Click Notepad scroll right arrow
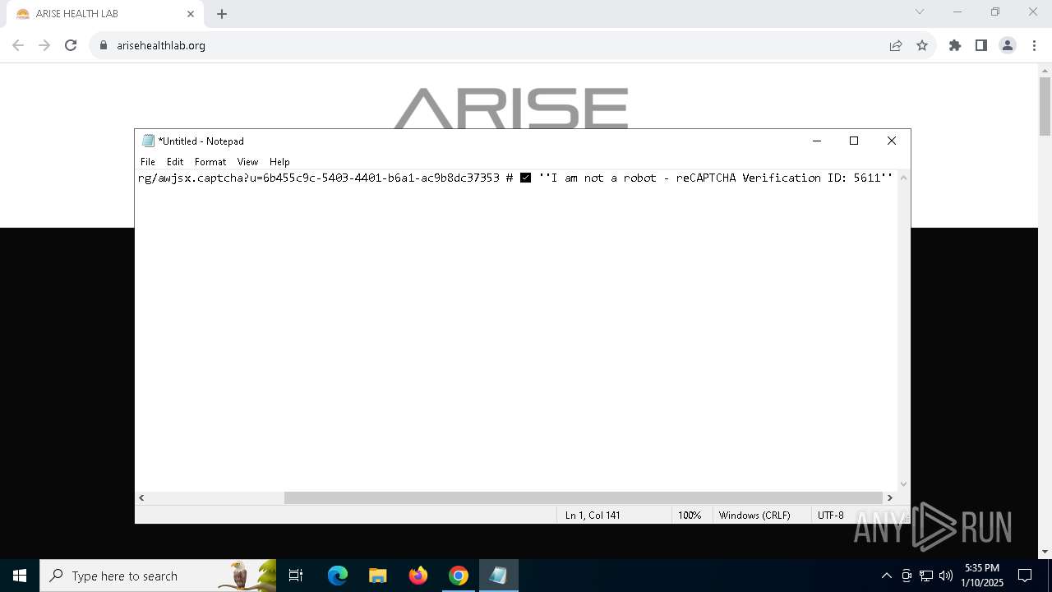The image size is (1052, 592). point(889,497)
